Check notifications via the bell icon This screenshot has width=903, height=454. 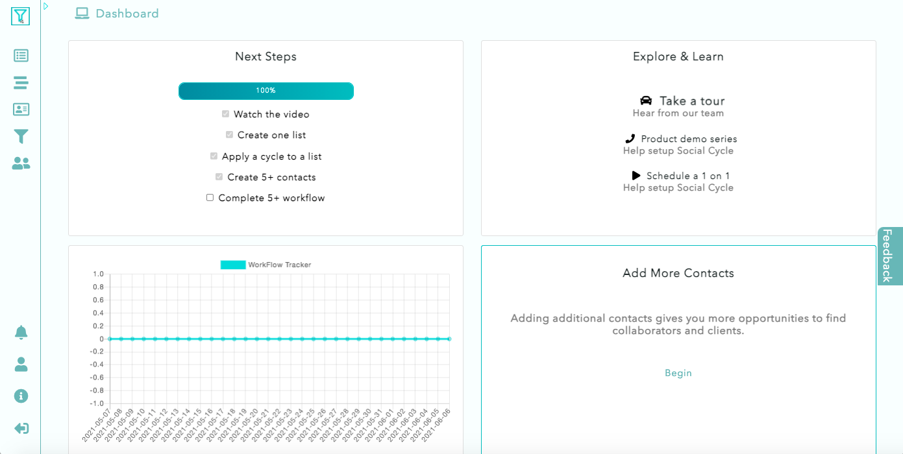coord(20,332)
